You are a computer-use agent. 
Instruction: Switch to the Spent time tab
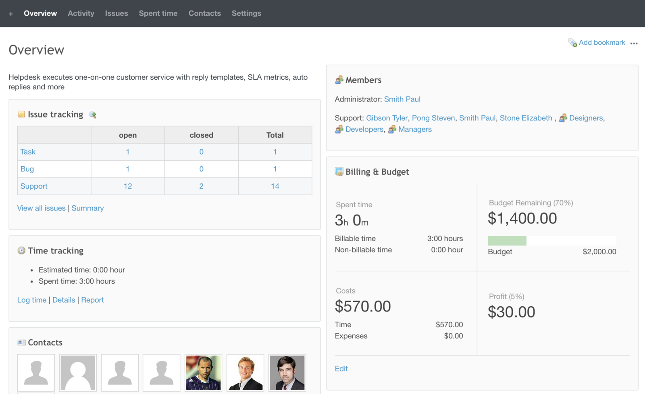click(x=158, y=13)
